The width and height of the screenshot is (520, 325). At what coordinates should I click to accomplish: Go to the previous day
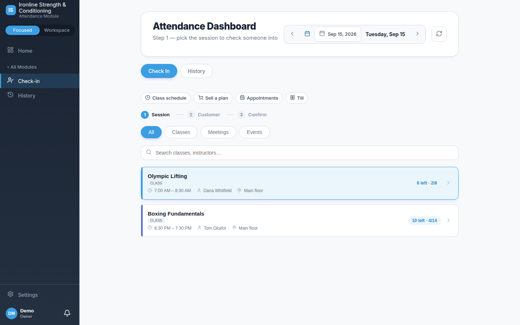pos(292,34)
